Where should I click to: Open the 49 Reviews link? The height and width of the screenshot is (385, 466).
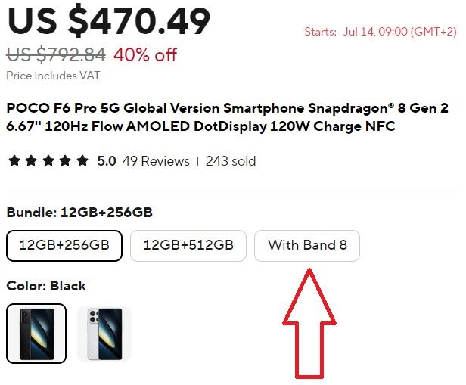[156, 161]
